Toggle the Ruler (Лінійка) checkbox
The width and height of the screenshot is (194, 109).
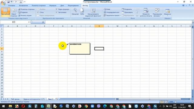pyautogui.click(x=38, y=9)
